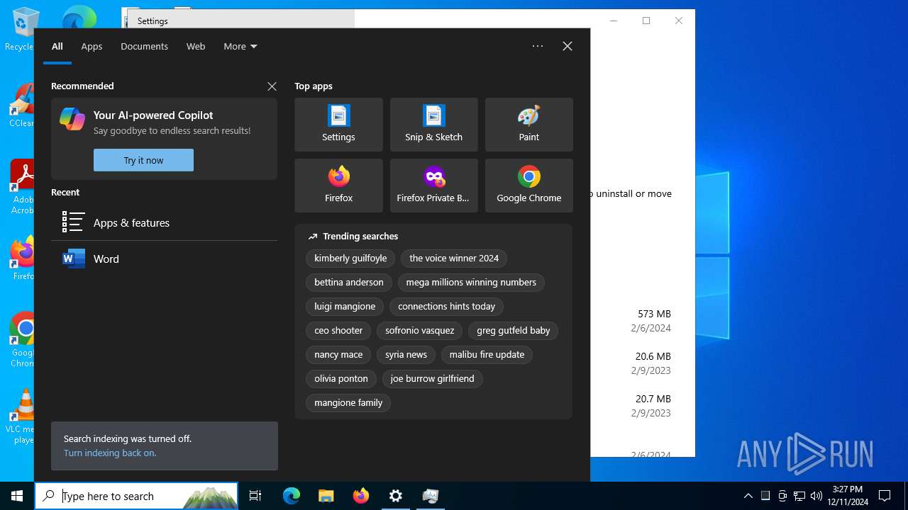Search trending 'ceo shooter'
Image resolution: width=908 pixels, height=510 pixels.
pos(338,331)
